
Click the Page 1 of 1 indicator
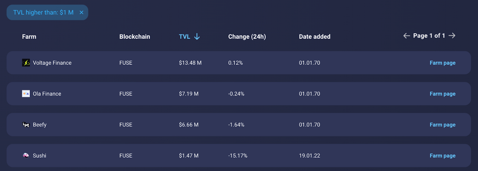click(x=429, y=35)
